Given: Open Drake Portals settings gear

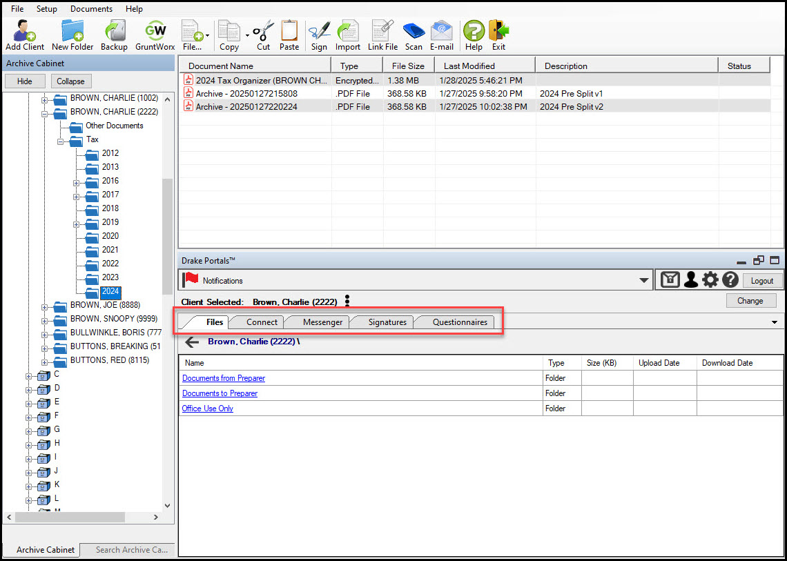Looking at the screenshot, I should point(710,280).
